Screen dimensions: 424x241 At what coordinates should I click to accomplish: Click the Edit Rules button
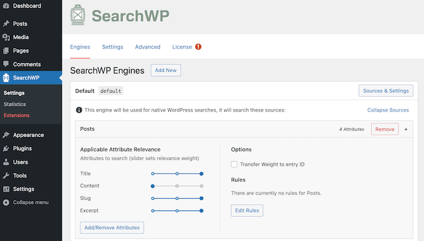tap(247, 210)
